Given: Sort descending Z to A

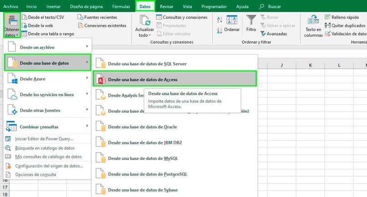Looking at the screenshot, I should coord(219,30).
